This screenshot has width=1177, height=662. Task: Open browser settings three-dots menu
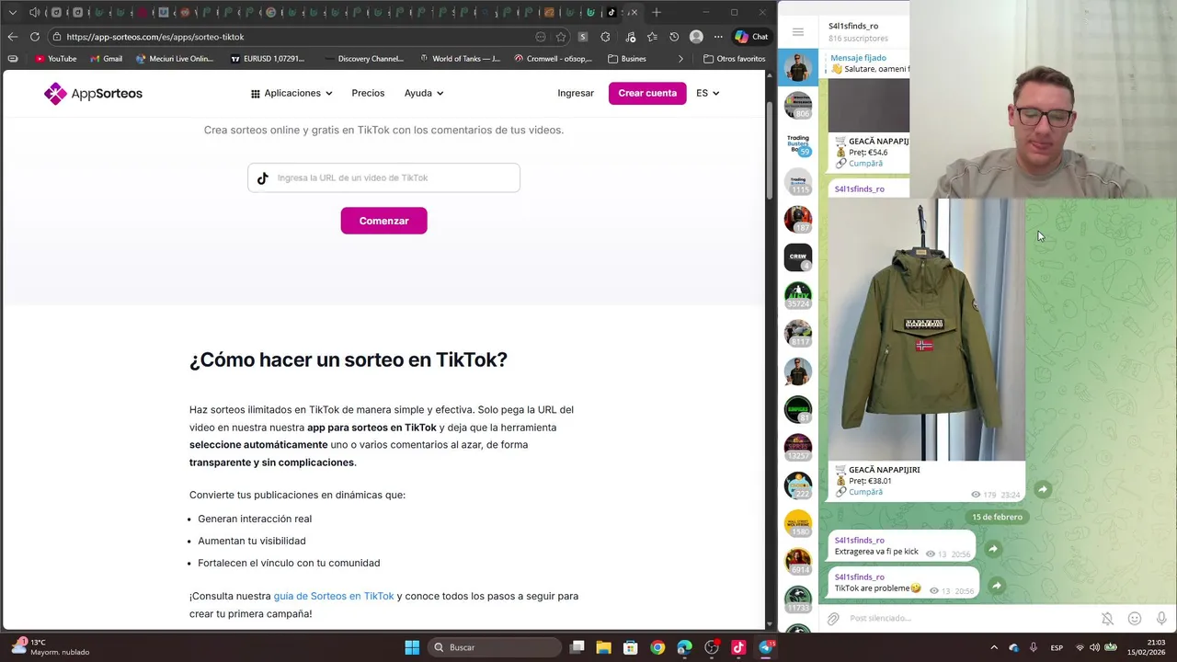(x=718, y=37)
